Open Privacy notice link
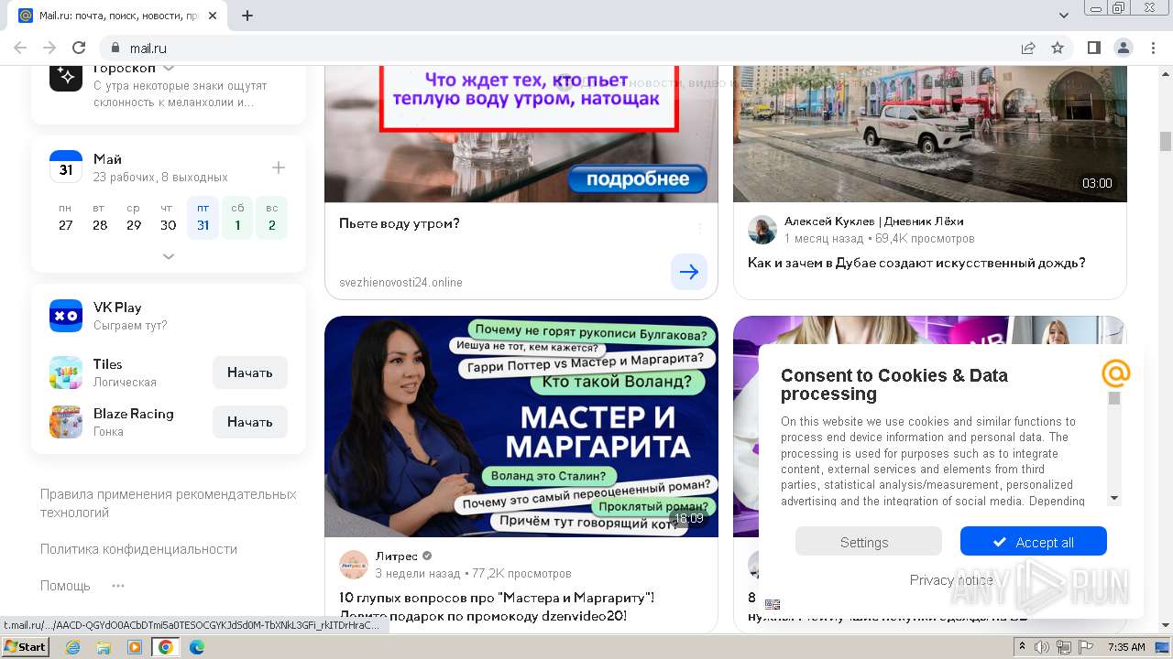Image resolution: width=1173 pixels, height=659 pixels. (x=951, y=580)
